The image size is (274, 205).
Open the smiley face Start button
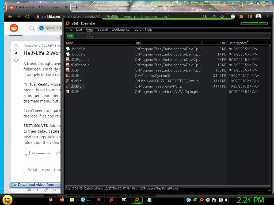7,200
